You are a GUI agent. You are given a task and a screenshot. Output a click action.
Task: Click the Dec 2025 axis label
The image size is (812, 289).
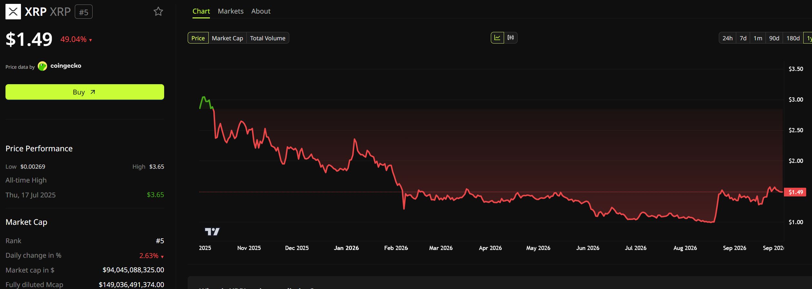click(297, 248)
